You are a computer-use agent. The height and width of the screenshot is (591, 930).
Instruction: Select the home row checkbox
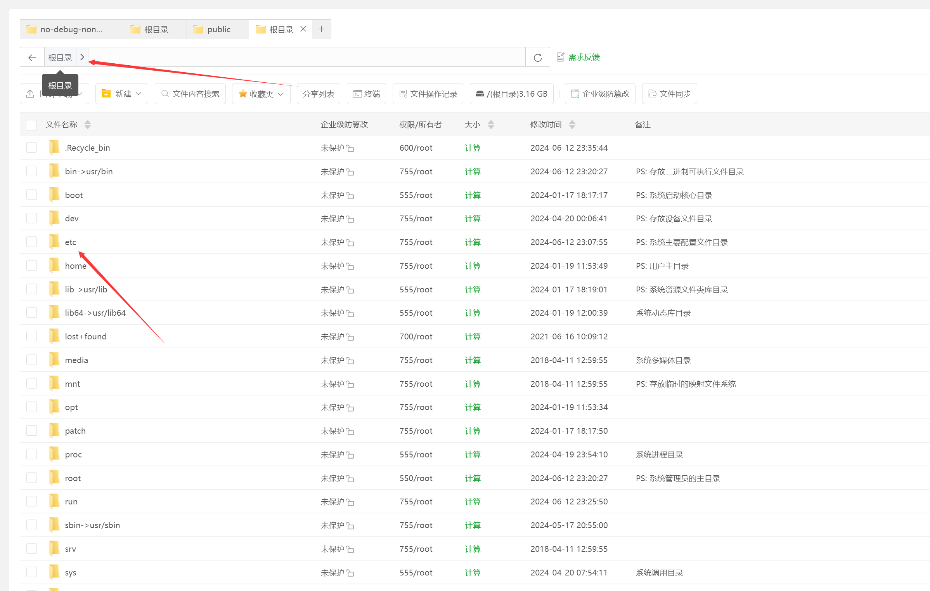pos(31,266)
